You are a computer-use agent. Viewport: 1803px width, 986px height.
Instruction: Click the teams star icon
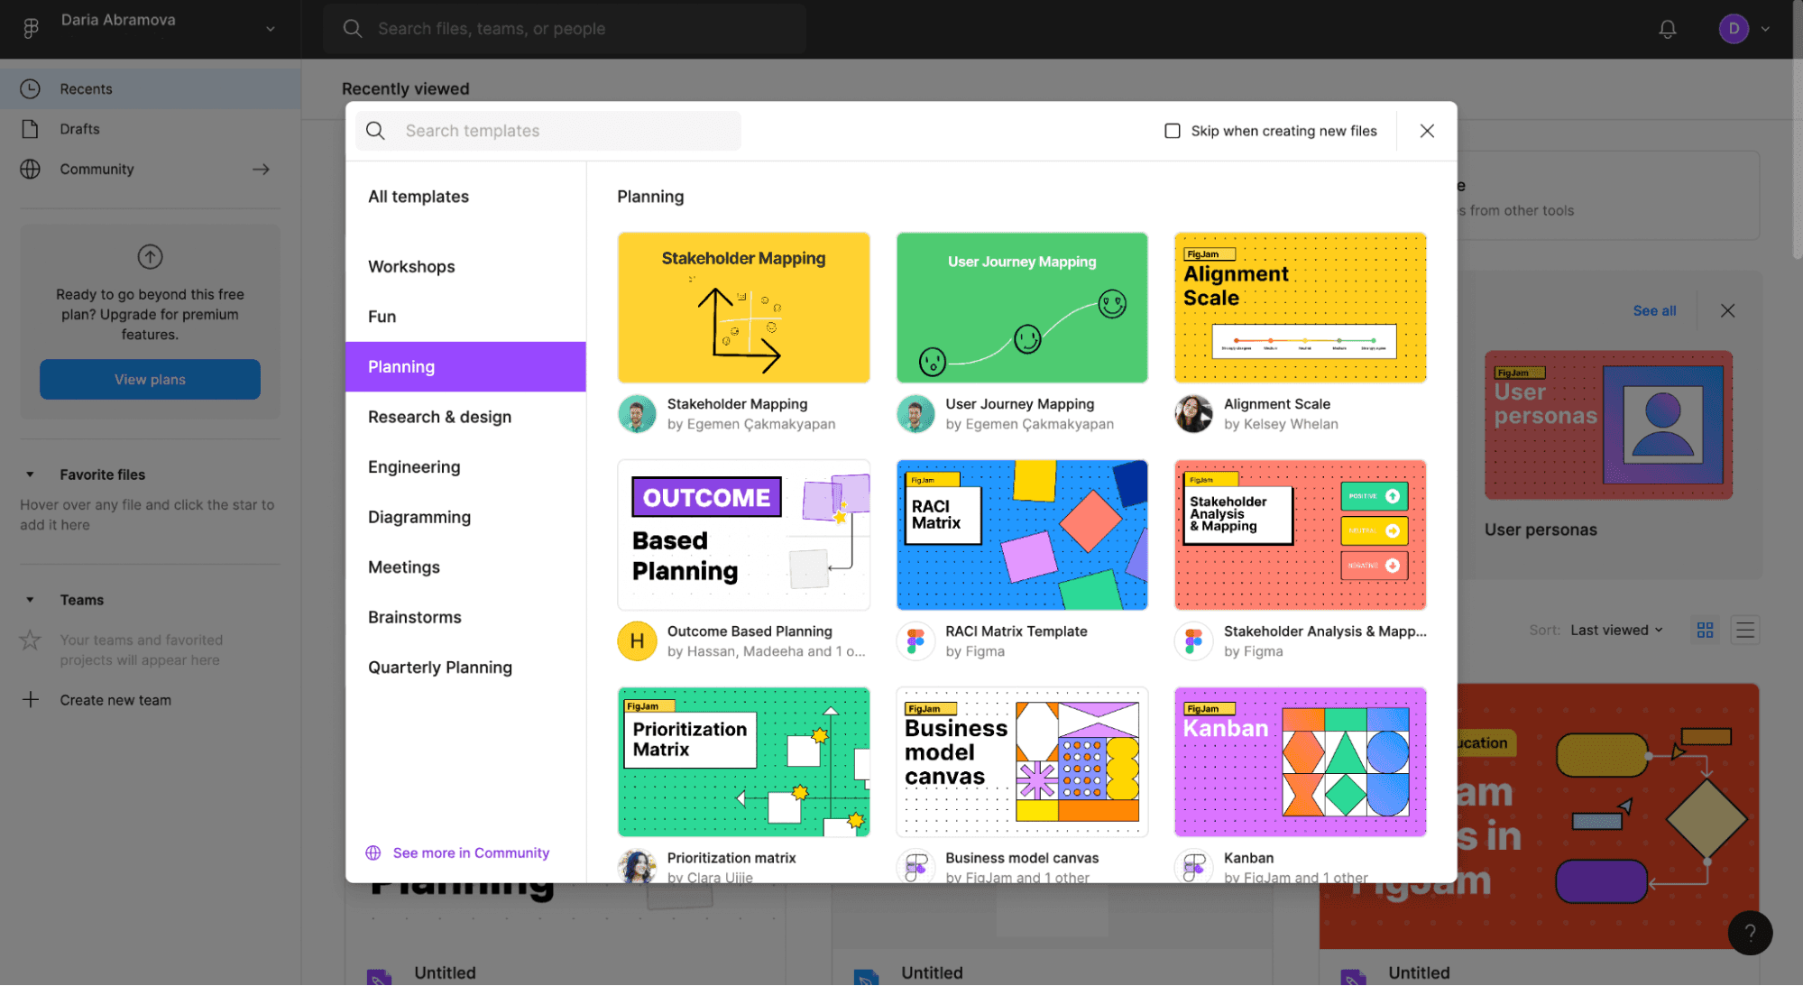tap(31, 640)
